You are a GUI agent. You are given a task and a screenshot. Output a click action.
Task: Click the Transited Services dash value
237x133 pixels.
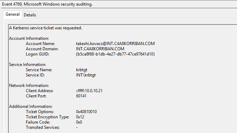(x=77, y=127)
